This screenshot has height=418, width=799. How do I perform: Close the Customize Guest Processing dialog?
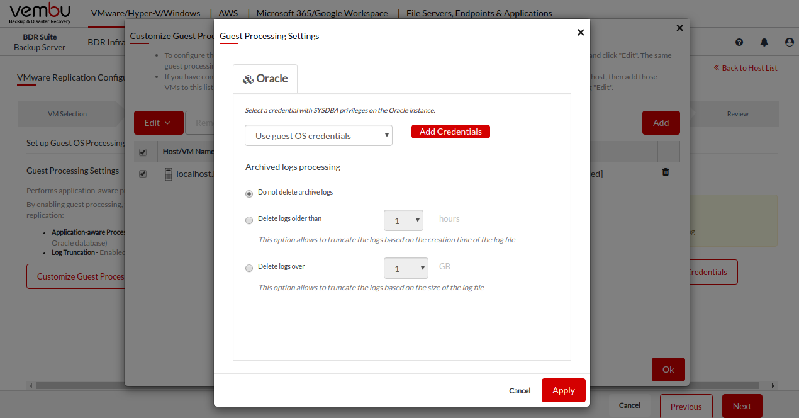pyautogui.click(x=679, y=28)
